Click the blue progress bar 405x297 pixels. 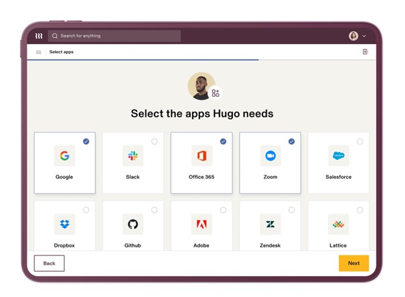point(143,60)
